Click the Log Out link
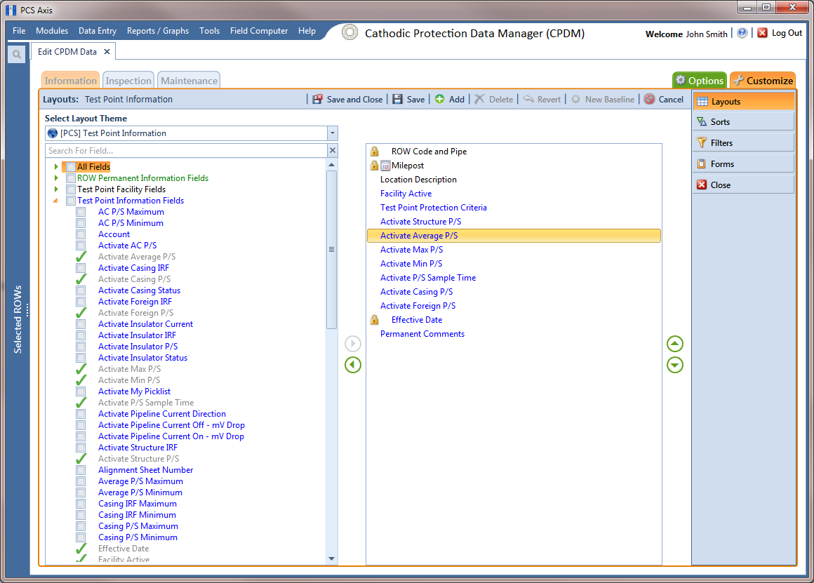814x583 pixels. pos(787,33)
